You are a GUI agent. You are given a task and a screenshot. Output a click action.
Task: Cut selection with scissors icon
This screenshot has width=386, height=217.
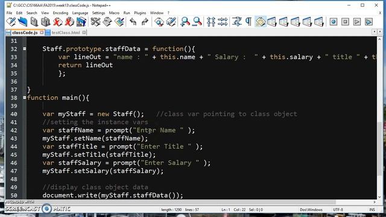coord(95,22)
